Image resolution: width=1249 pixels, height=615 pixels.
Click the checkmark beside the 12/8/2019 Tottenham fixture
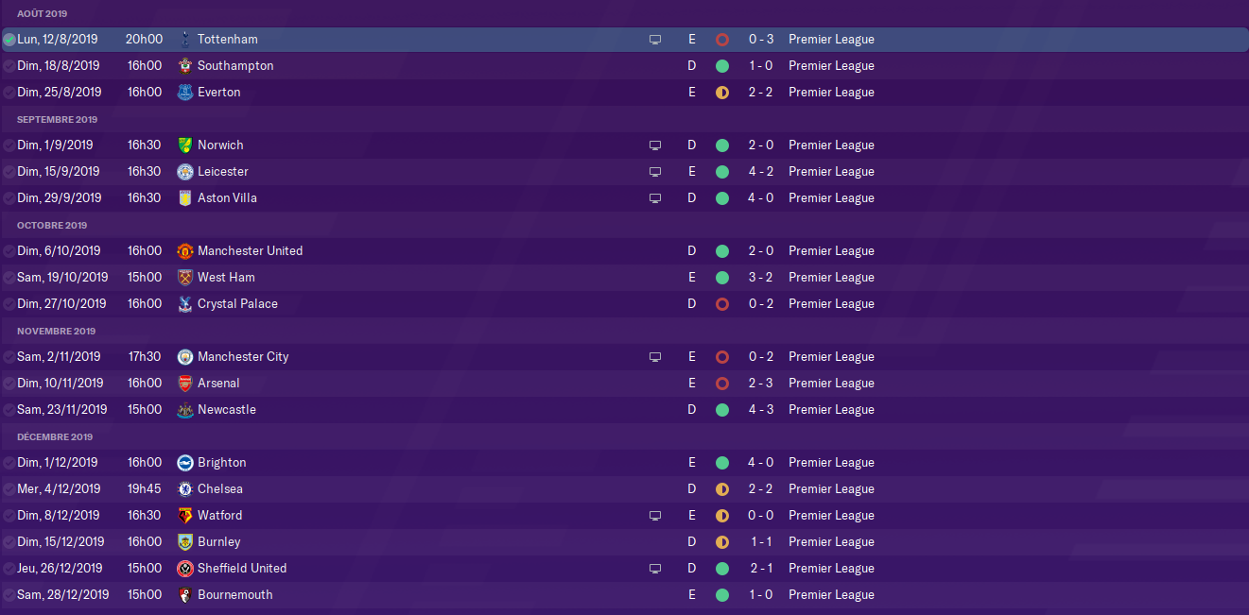(x=9, y=40)
